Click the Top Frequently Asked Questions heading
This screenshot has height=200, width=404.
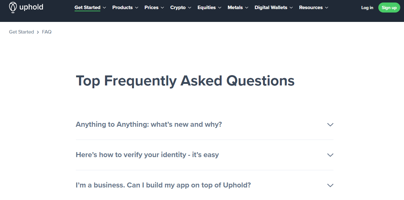pos(185,80)
